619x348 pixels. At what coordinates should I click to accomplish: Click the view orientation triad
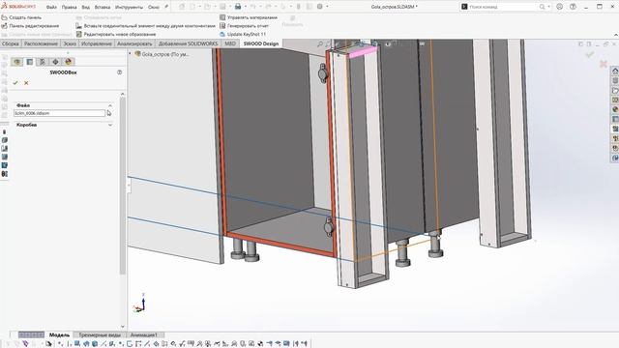click(x=139, y=304)
